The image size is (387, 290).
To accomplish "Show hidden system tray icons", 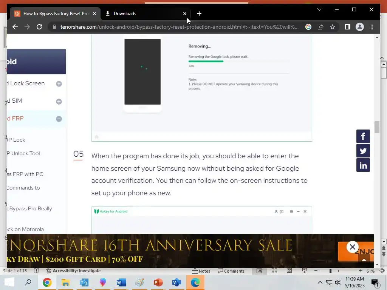I will 320,282.
